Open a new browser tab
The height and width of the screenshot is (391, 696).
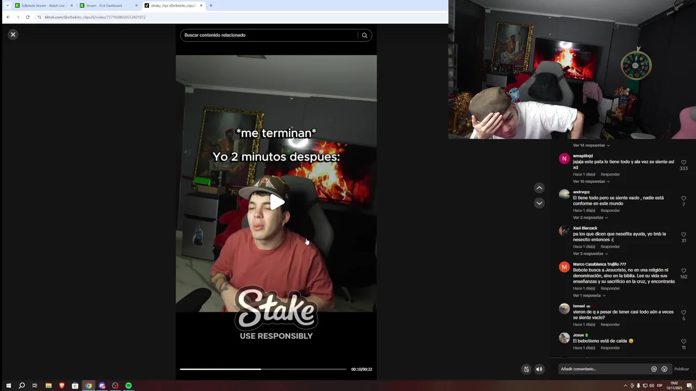point(211,5)
